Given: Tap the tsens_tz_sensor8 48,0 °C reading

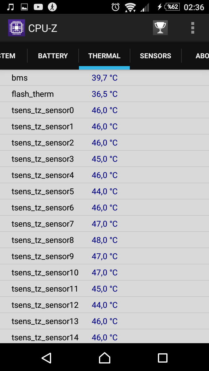Looking at the screenshot, I should pyautogui.click(x=105, y=240).
